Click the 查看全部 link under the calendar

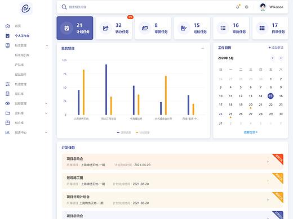point(251,132)
